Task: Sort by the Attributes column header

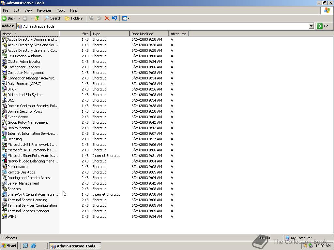Action: [178, 34]
